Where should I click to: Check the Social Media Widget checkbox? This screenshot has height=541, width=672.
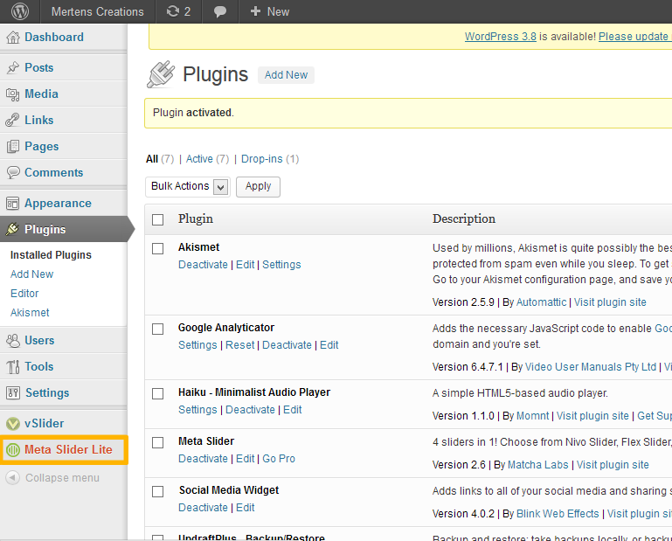coord(157,491)
